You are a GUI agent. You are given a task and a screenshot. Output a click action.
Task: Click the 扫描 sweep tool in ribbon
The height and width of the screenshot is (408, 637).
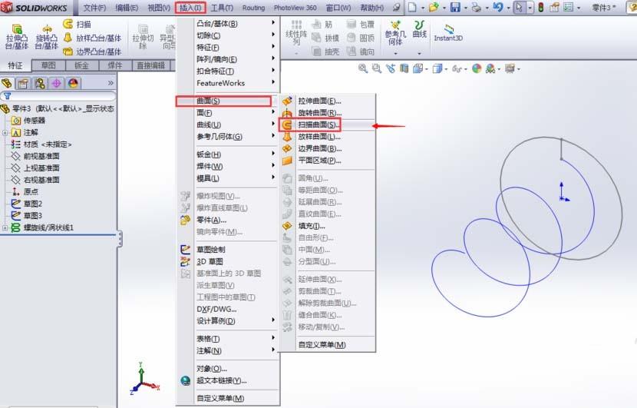78,25
